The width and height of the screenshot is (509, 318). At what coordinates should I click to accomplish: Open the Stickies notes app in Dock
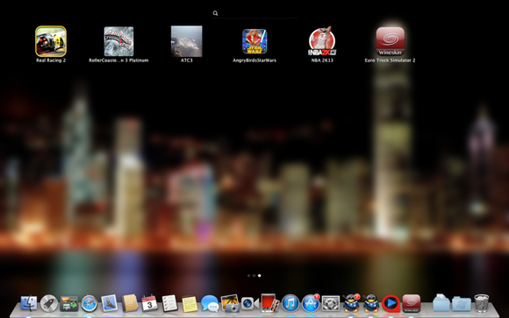pyautogui.click(x=190, y=304)
